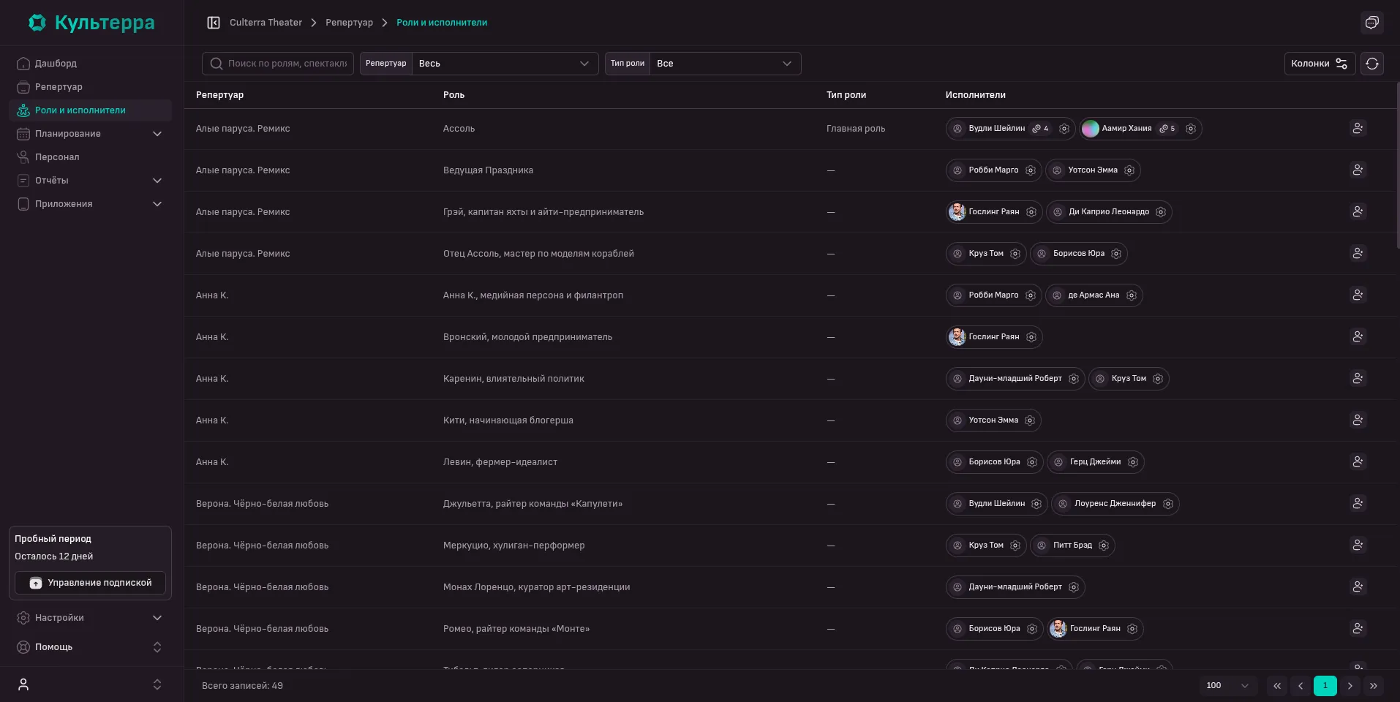Focus the search by roles field
Viewport: 1400px width, 702px height.
click(x=278, y=64)
